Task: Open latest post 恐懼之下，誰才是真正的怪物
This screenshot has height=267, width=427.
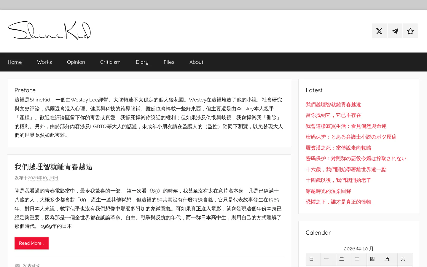Action: tap(338, 202)
